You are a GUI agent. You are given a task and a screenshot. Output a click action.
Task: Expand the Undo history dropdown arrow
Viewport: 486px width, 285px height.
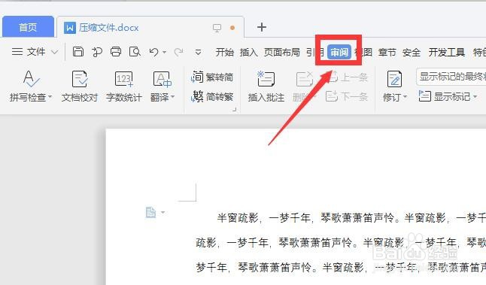coord(164,52)
